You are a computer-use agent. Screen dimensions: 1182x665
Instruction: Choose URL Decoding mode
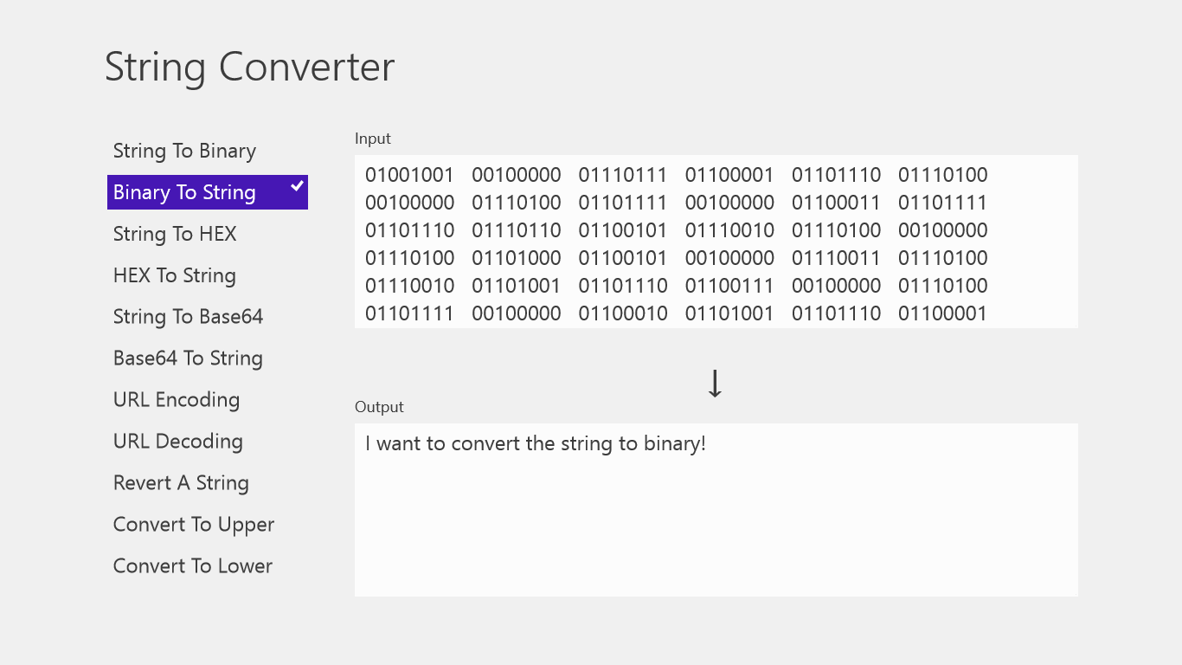pos(178,442)
